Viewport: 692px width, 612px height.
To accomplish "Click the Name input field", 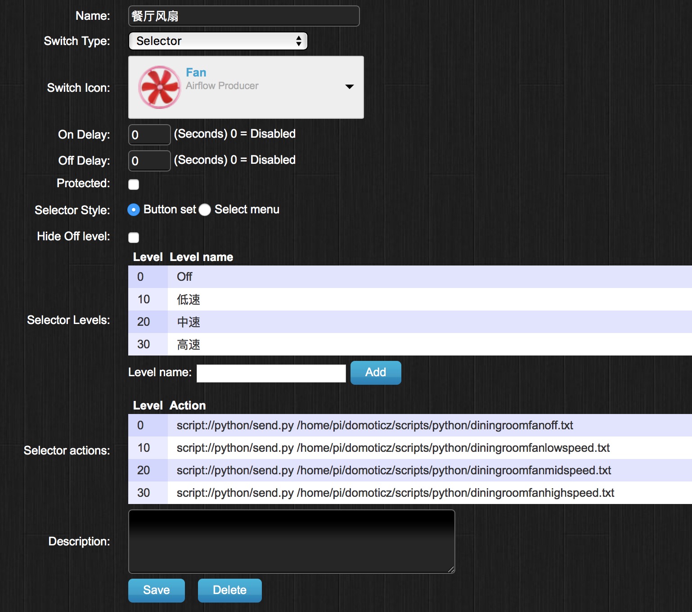I will coord(244,16).
